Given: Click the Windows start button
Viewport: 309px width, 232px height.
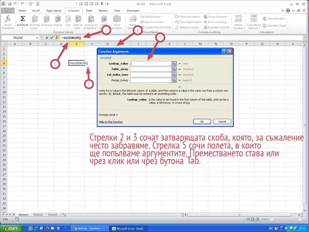Looking at the screenshot, I should tap(11, 228).
